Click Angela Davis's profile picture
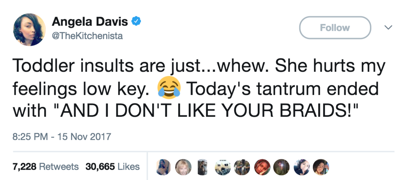Screen dimensions: 408x180 click(x=30, y=30)
